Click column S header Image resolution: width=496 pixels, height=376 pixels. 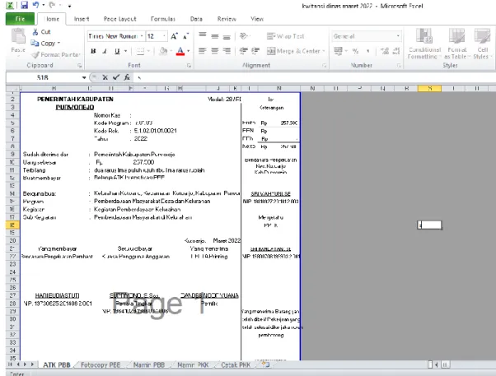(x=429, y=89)
